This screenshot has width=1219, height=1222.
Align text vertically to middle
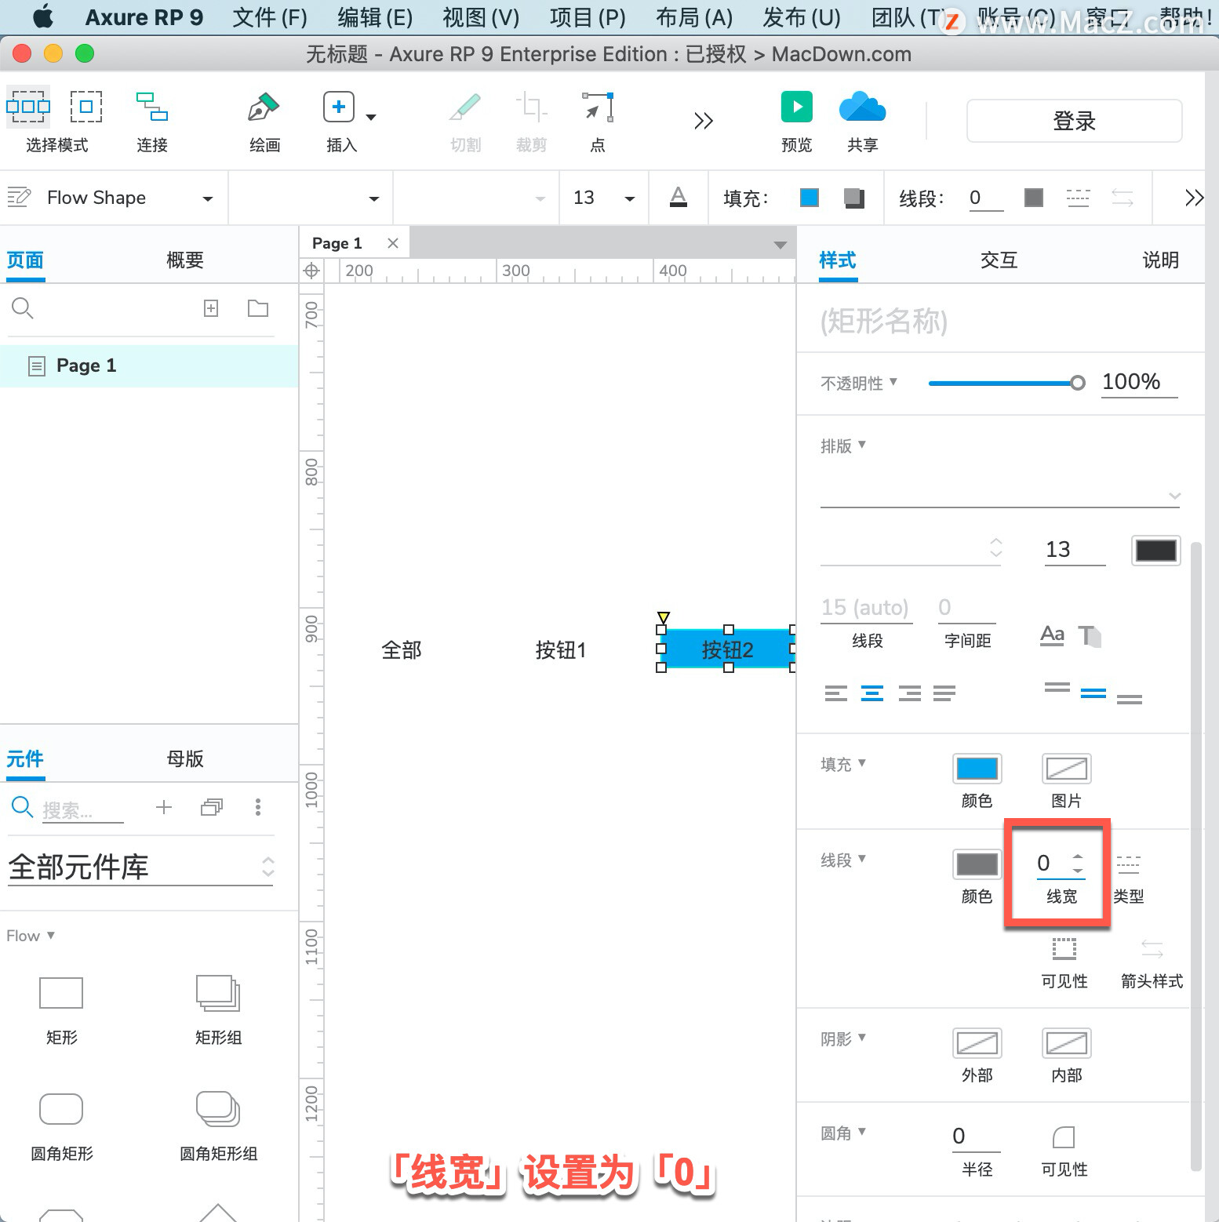(1093, 693)
